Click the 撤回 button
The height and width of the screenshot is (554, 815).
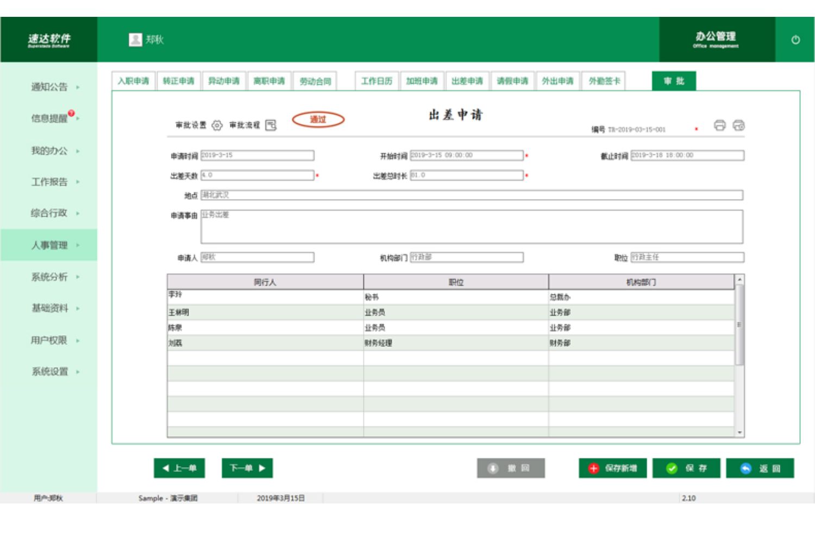(511, 468)
